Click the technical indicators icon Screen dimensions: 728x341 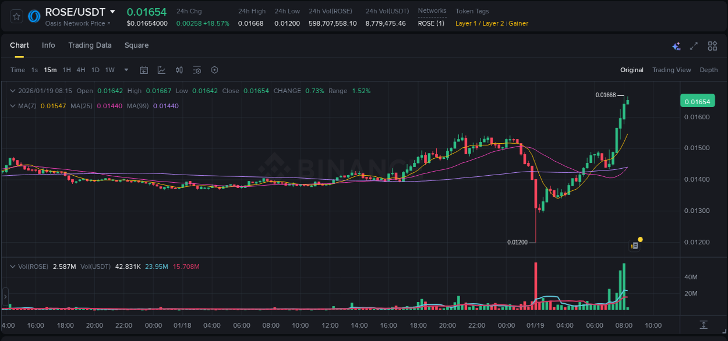pyautogui.click(x=179, y=70)
